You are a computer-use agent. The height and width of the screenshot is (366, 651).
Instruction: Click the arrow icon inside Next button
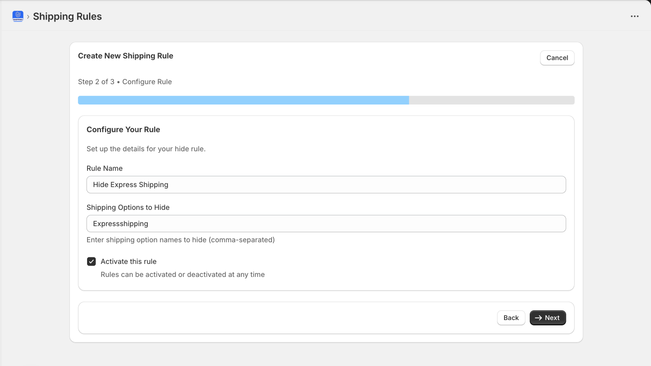(538, 318)
